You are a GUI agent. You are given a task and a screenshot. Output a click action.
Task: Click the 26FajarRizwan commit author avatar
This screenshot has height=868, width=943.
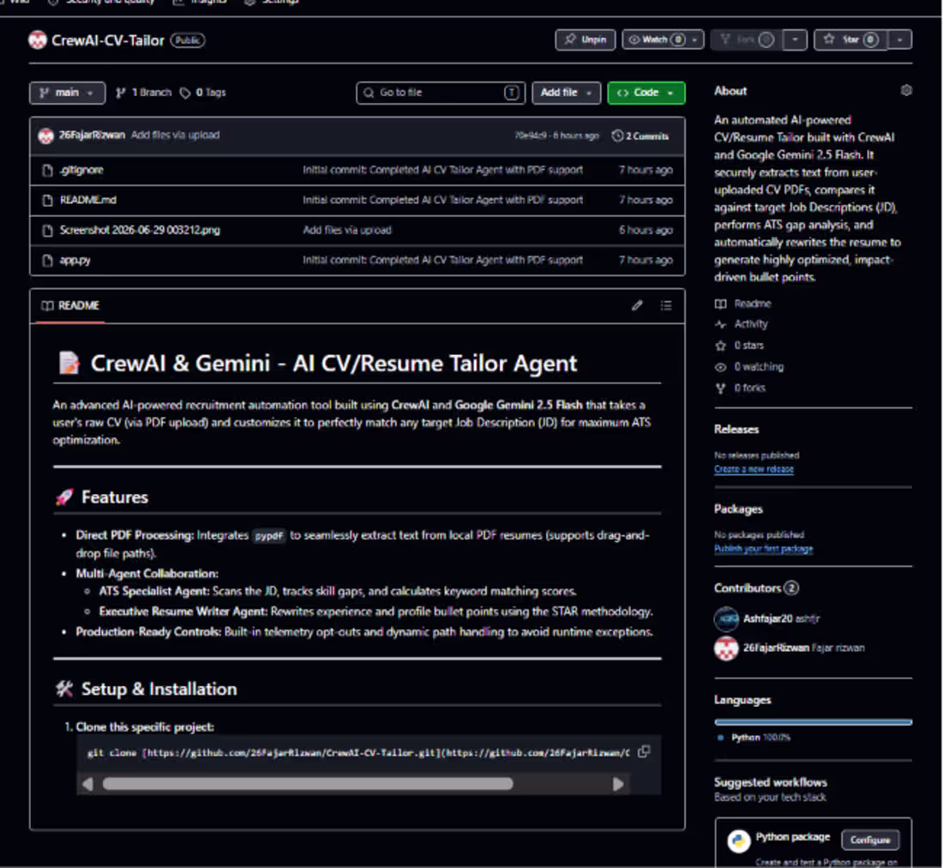click(x=46, y=136)
